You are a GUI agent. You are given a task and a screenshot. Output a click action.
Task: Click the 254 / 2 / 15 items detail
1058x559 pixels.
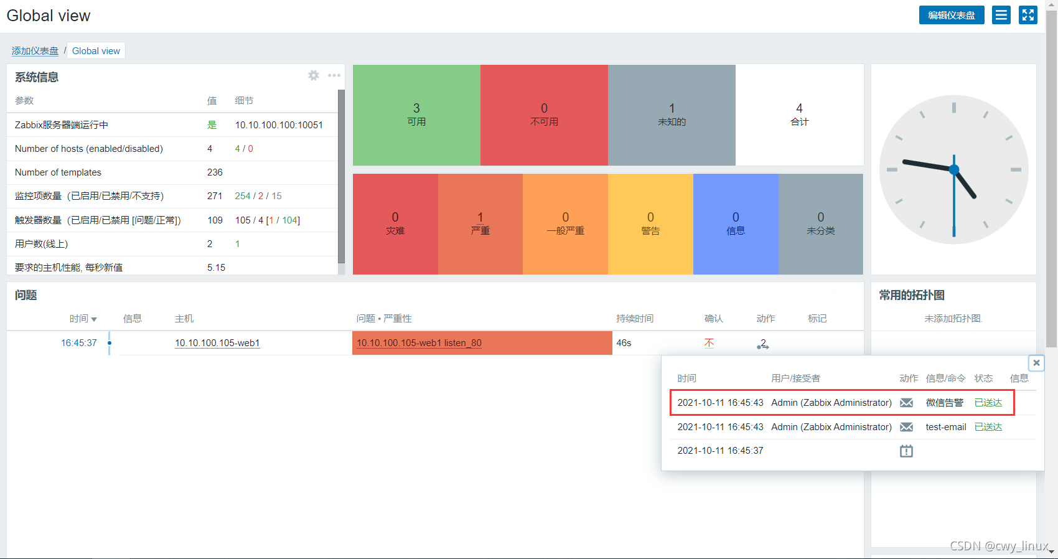coord(258,196)
